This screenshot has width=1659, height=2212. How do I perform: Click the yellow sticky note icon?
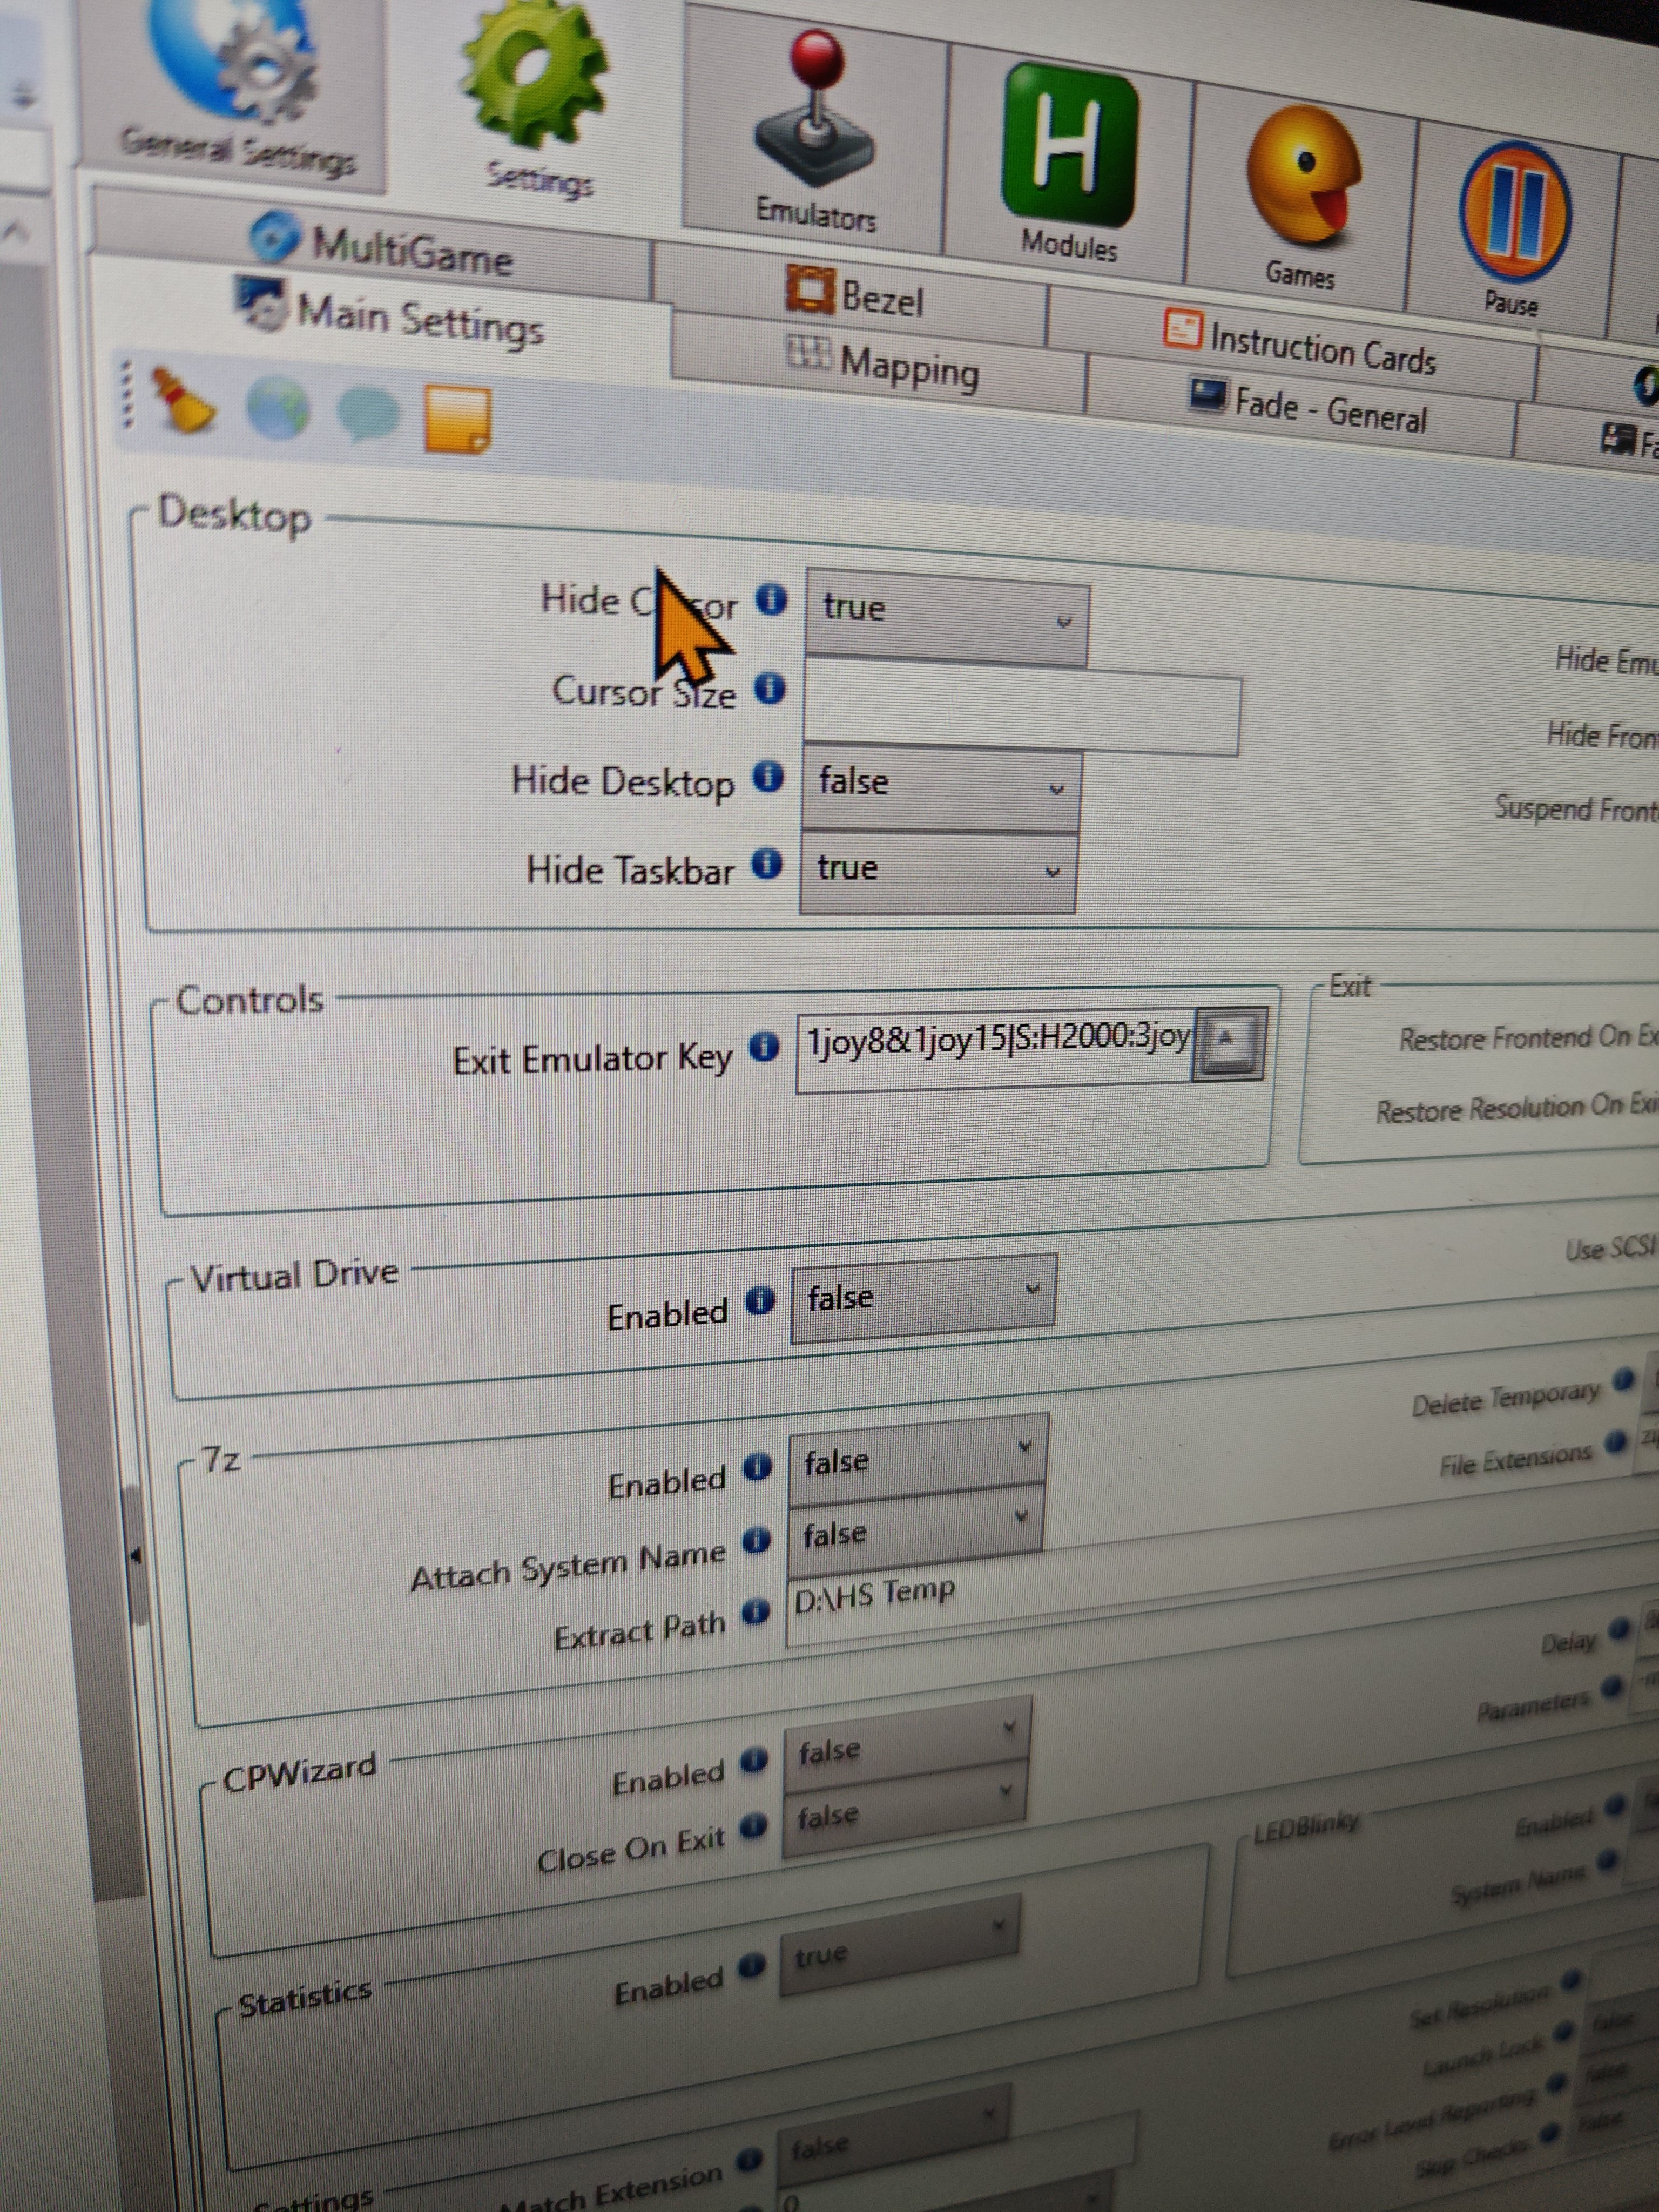click(457, 418)
